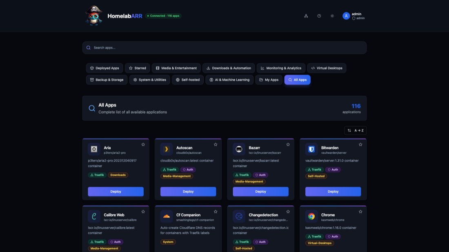
Task: Click the Auth tag on Chrome card
Action: pyautogui.click(x=333, y=237)
